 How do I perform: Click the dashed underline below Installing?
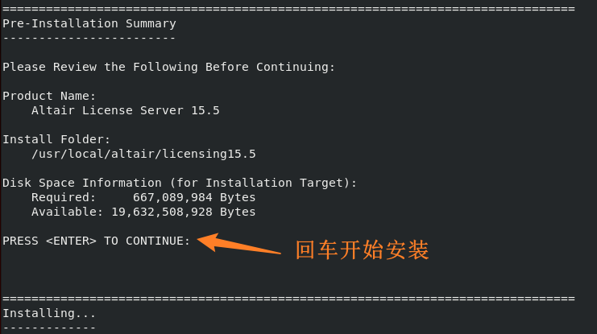49,328
